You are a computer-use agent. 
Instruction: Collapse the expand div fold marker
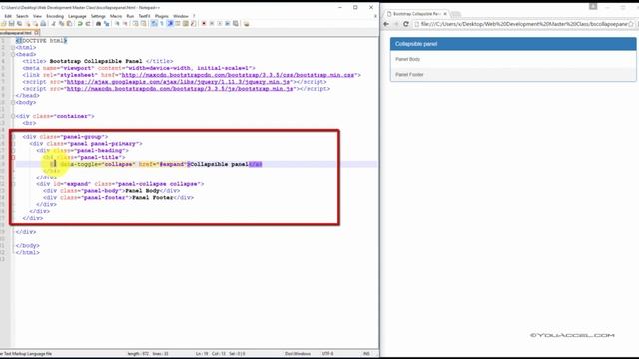13,184
